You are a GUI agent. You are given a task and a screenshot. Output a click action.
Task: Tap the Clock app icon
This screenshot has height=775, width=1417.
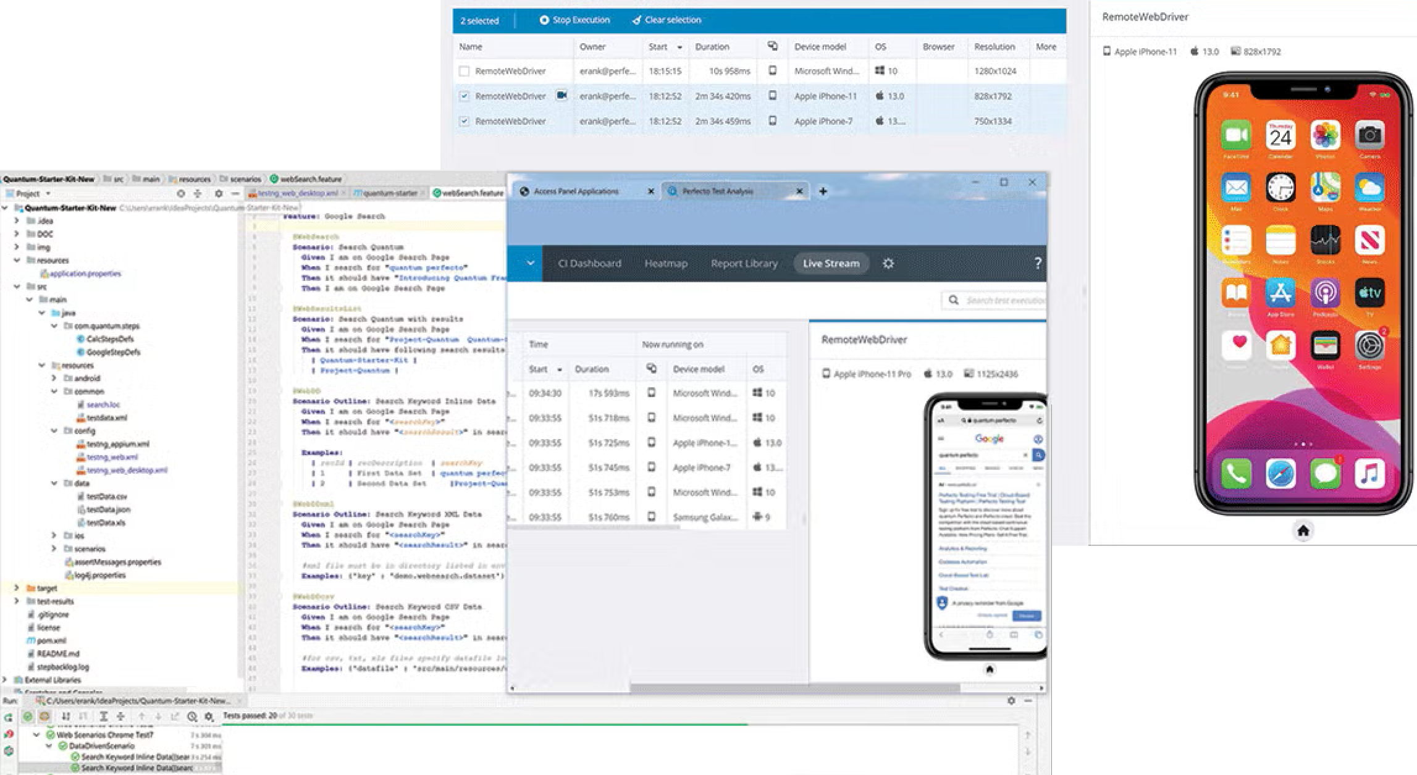pyautogui.click(x=1280, y=188)
